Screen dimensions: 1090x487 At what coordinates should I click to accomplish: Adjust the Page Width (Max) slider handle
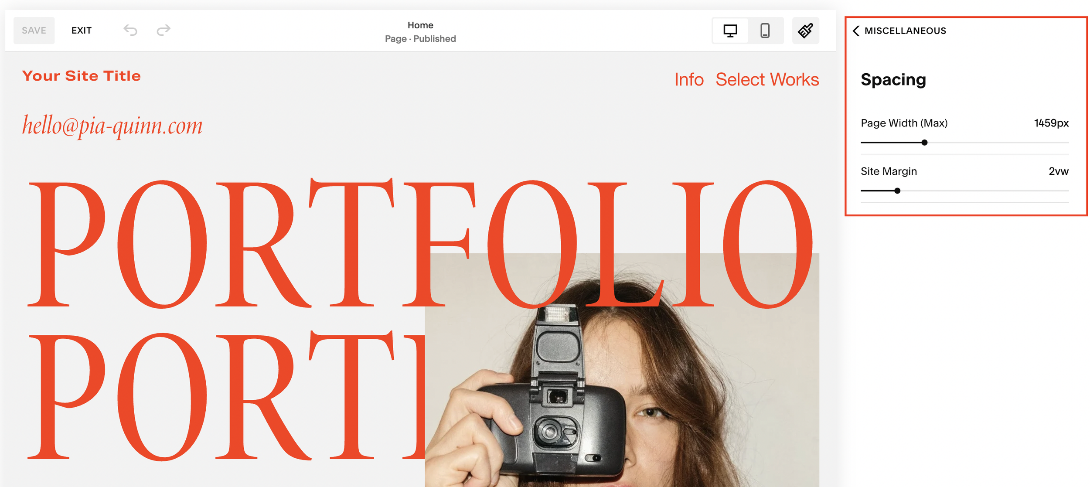[x=924, y=143]
